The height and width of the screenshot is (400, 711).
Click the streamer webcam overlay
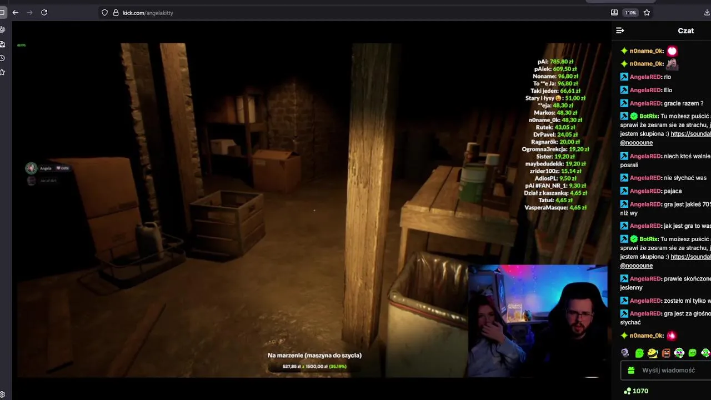pyautogui.click(x=538, y=322)
